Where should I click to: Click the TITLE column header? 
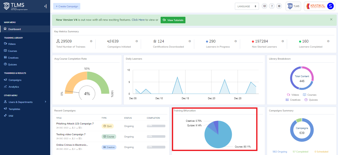point(59,118)
